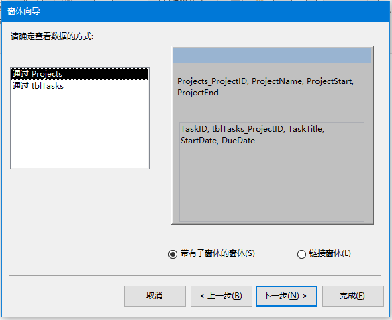Finish the wizard with 完成(F)
The image size is (392, 320).
coord(353,296)
